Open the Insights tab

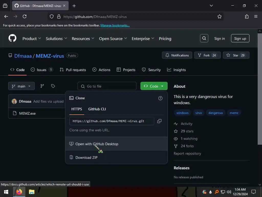click(x=176, y=70)
